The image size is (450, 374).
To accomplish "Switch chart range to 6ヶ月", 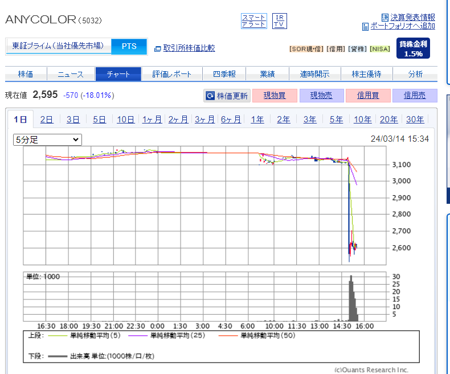I will 231,120.
